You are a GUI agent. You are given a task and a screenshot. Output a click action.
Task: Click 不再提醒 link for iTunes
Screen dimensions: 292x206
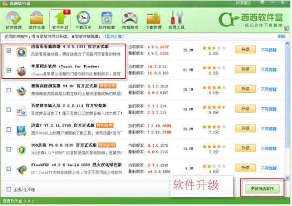tap(268, 70)
